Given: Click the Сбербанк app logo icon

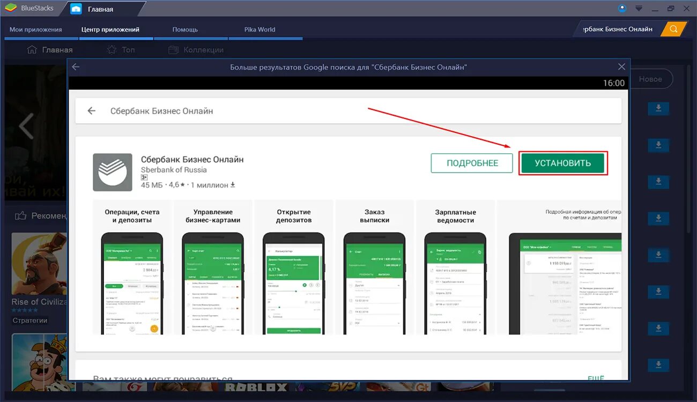Looking at the screenshot, I should (113, 173).
